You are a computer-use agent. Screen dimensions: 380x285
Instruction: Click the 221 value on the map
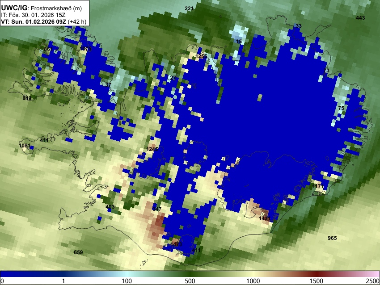(189, 8)
